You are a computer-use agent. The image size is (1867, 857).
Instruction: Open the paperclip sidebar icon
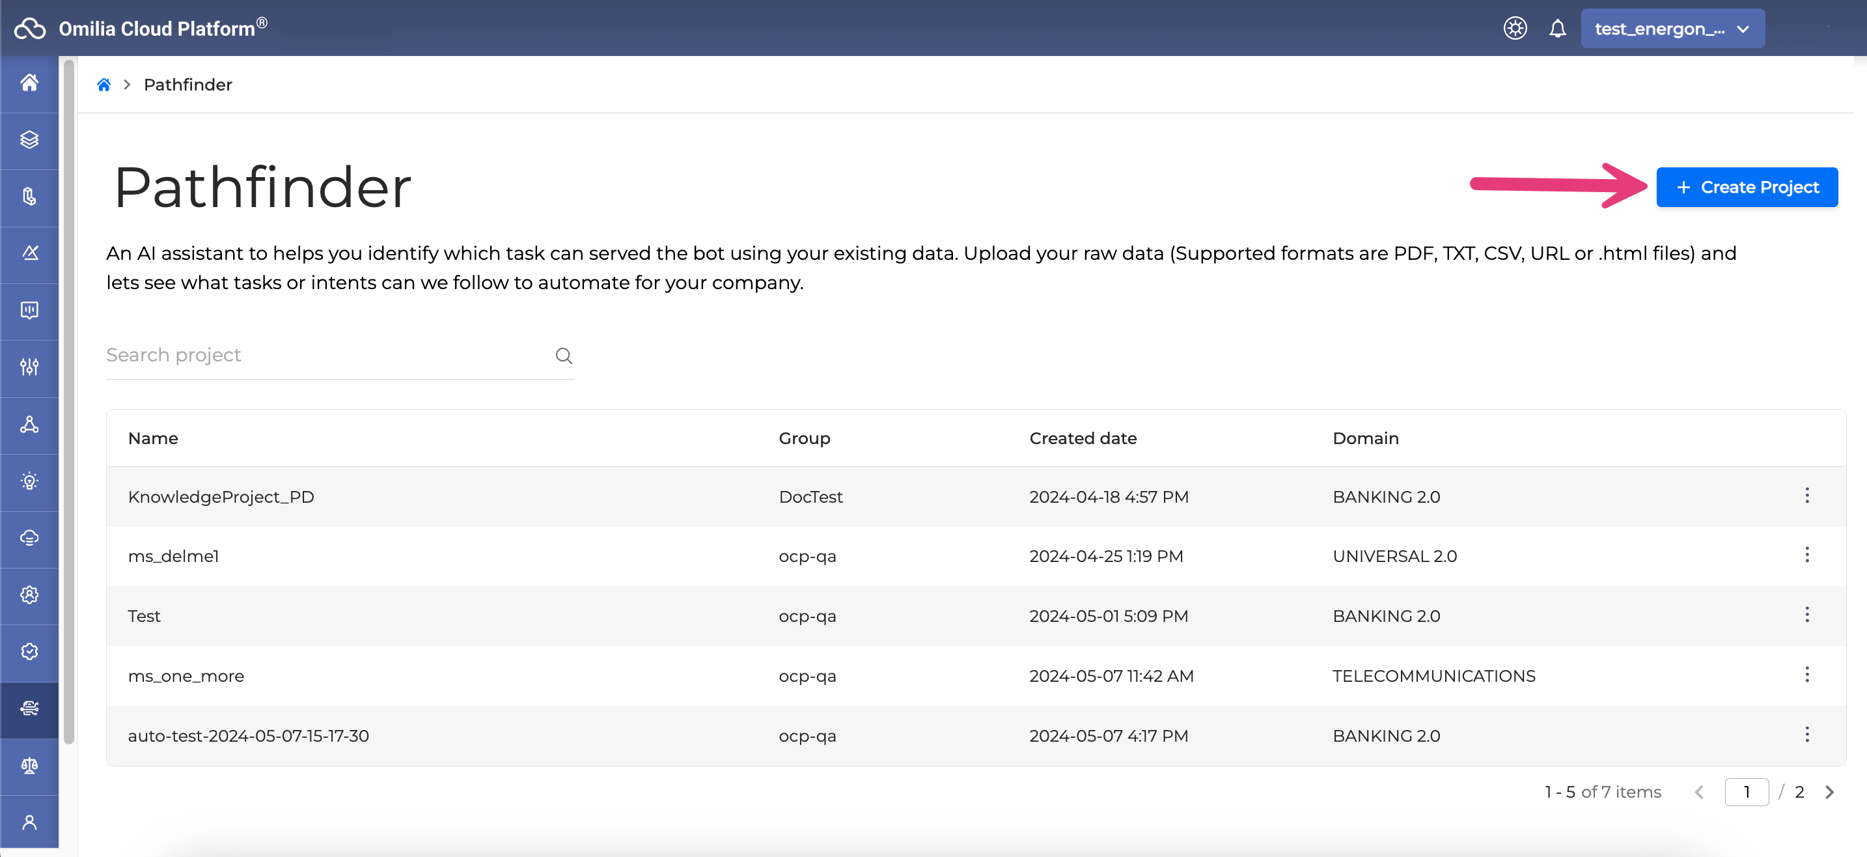point(29,197)
